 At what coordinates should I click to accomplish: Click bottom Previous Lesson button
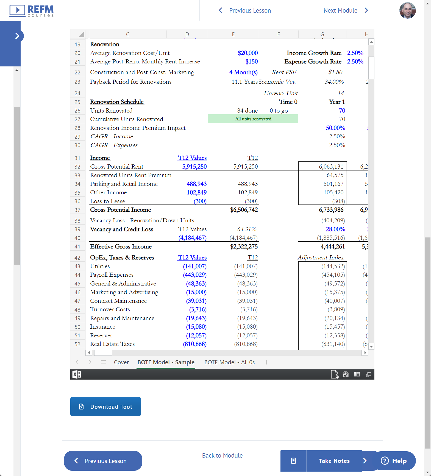point(103,461)
